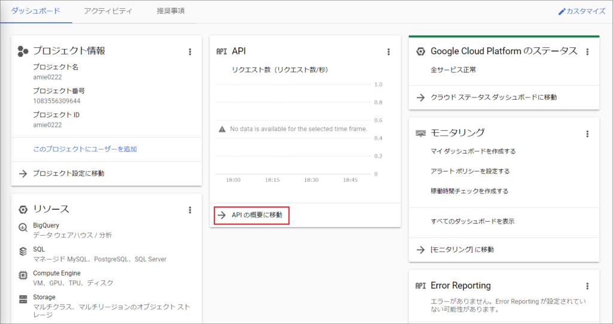Click the API card header icon
The height and width of the screenshot is (324, 613).
221,51
